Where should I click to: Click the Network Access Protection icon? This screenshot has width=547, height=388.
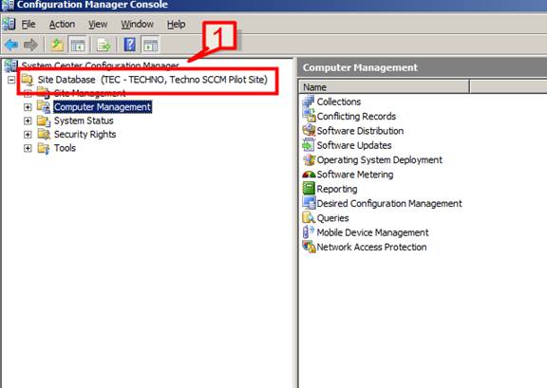pyautogui.click(x=309, y=247)
